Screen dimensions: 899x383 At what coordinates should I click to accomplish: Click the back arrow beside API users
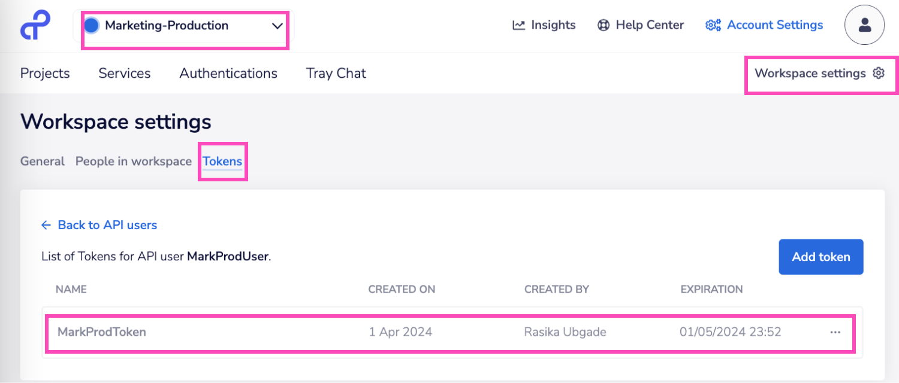point(46,225)
